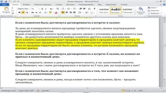
Task: Toggle underline (Ч) formatting
Action: [x=27, y=12]
